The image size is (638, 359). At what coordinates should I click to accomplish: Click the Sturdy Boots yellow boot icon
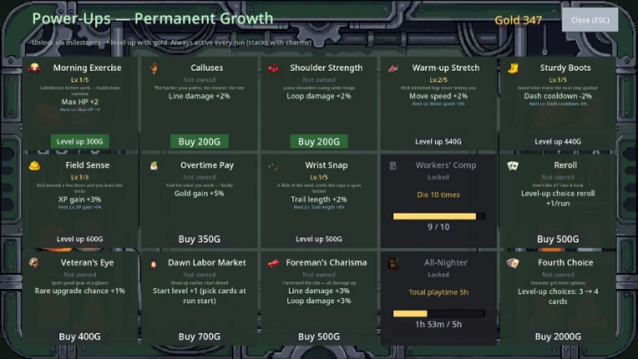513,68
